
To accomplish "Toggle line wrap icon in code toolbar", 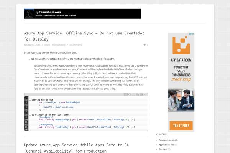I will click(134, 94).
